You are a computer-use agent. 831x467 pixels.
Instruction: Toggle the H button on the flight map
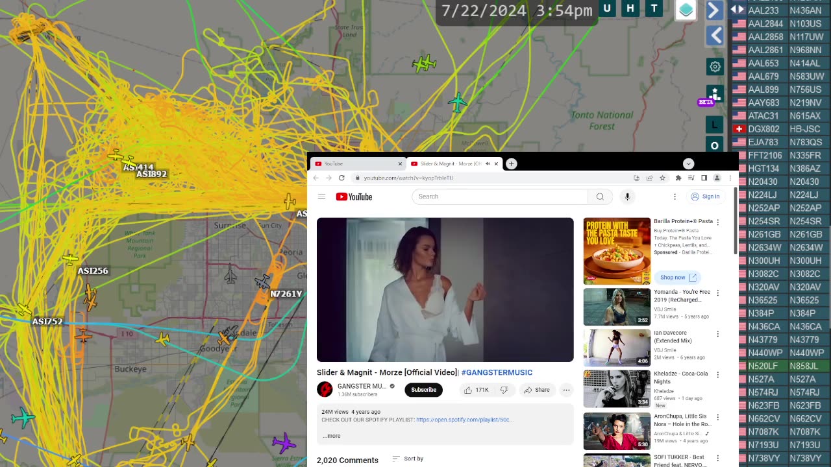point(630,8)
